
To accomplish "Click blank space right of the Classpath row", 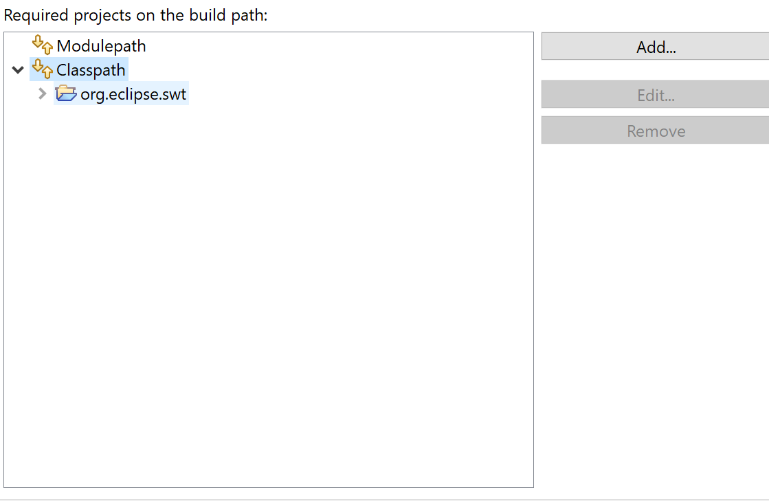I will (330, 69).
